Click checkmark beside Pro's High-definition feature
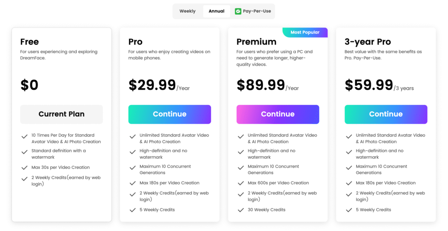This screenshot has height=231, width=448. coord(133,152)
